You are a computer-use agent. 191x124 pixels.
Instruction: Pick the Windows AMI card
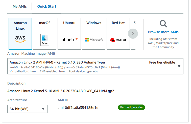[x=94, y=34]
